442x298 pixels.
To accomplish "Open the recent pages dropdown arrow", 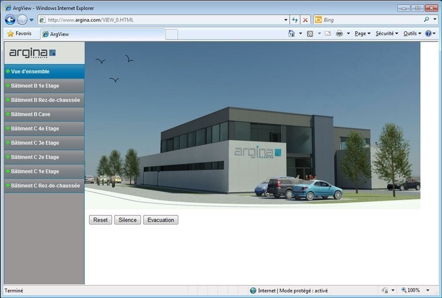I will point(31,20).
